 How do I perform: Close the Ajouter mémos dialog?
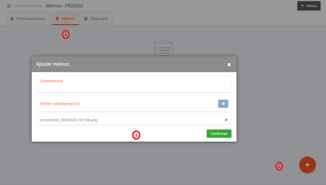[x=229, y=65]
